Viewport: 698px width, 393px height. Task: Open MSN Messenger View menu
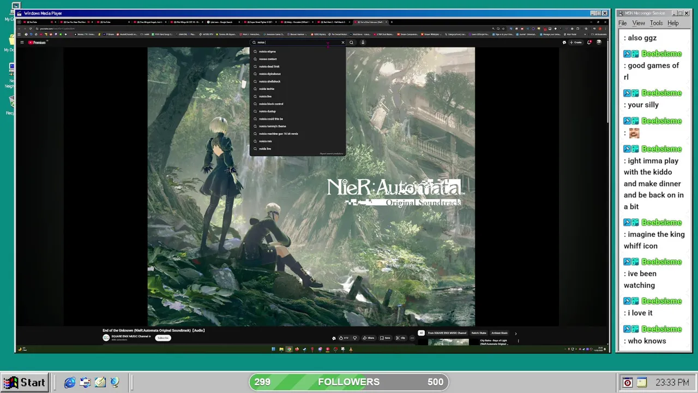point(639,23)
